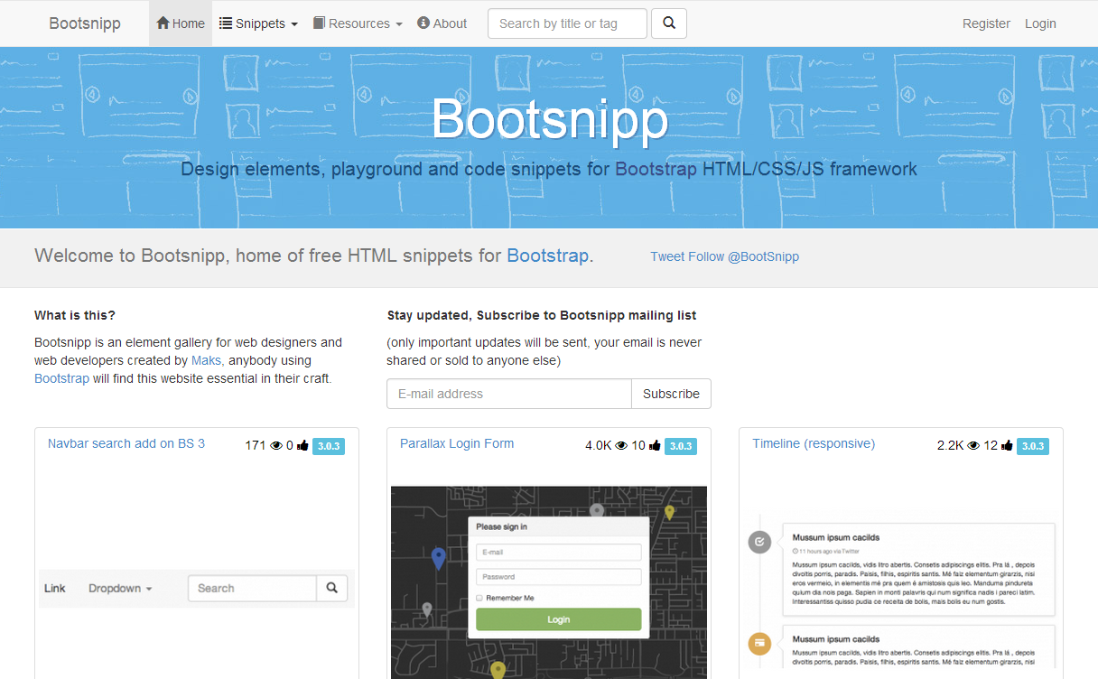
Task: Click the About info circle icon
Action: point(423,23)
